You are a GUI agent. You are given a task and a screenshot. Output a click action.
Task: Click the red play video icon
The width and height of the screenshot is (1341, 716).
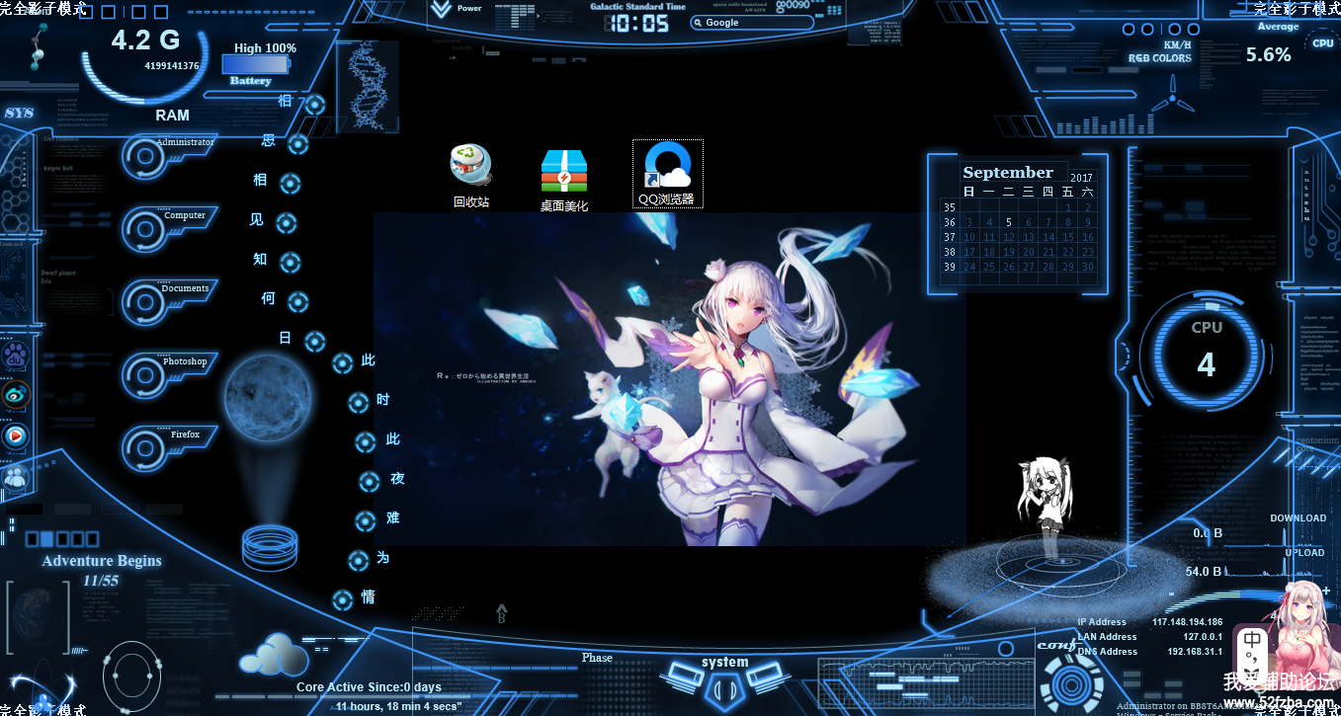[x=16, y=436]
